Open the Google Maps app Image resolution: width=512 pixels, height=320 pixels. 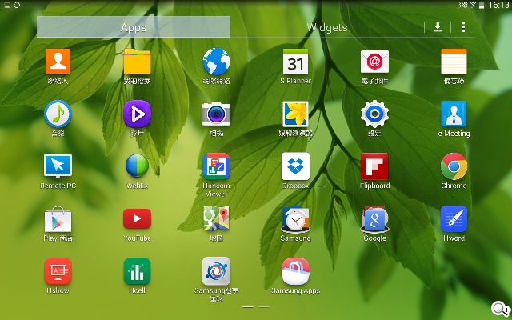coord(216,218)
